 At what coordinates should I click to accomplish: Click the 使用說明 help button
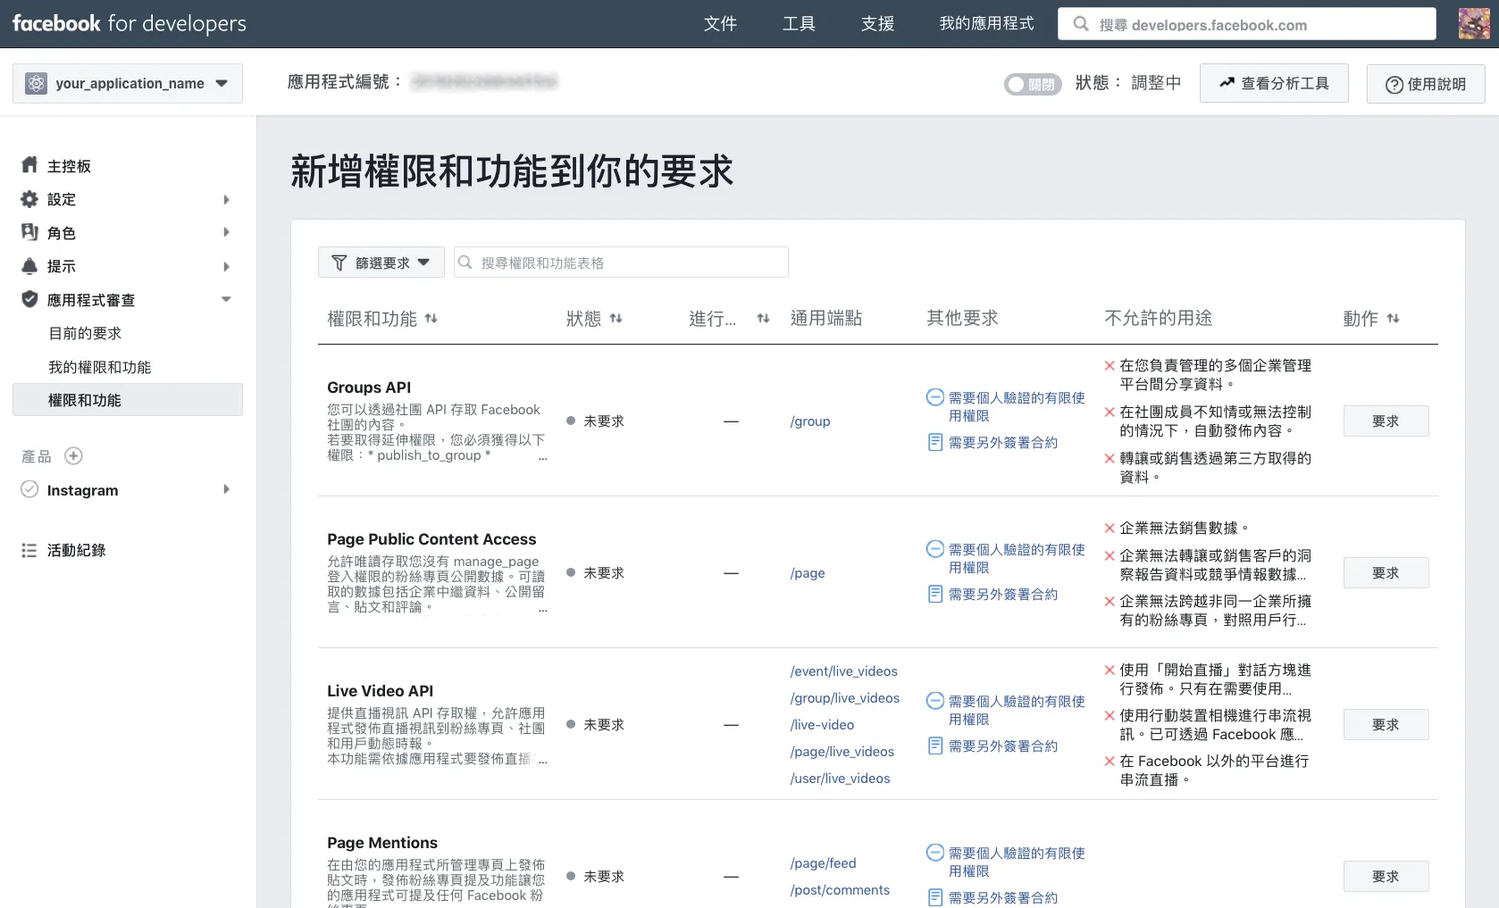coord(1426,84)
